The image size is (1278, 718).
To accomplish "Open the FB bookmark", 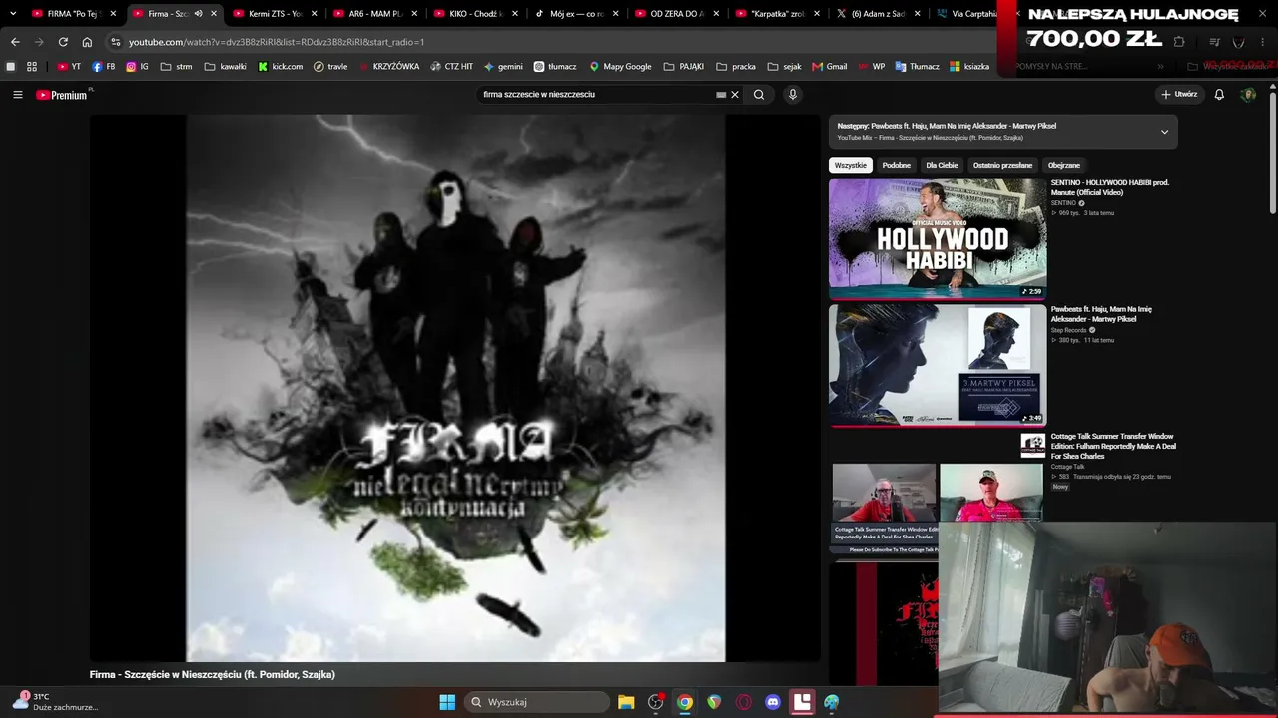I will click(x=104, y=67).
